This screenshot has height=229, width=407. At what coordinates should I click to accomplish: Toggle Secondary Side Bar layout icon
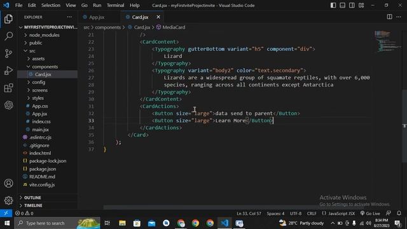pos(352,5)
